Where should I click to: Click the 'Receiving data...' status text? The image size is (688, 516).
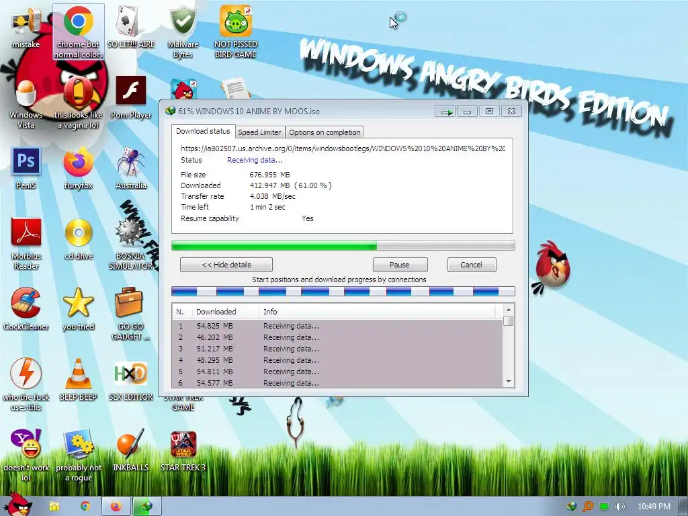pos(255,160)
